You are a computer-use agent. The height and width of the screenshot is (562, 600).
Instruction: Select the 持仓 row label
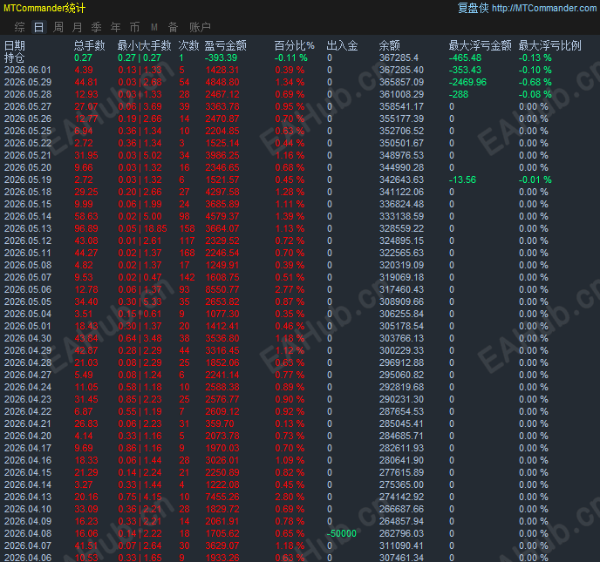click(x=15, y=58)
